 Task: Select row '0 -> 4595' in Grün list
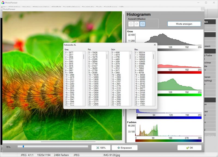(x=116, y=52)
